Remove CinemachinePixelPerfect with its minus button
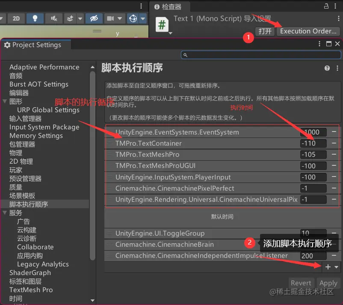This screenshot has width=343, height=305. (334, 188)
